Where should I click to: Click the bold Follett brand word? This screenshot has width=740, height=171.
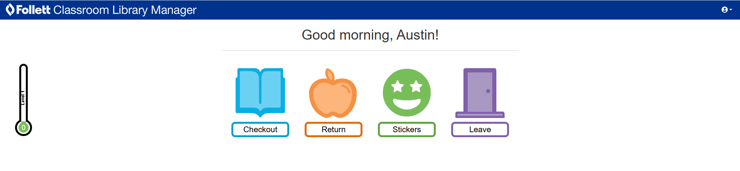click(x=33, y=10)
